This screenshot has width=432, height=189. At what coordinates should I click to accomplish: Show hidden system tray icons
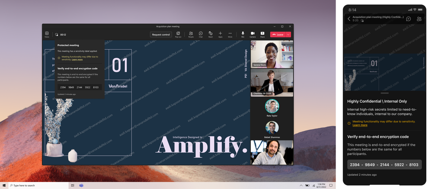pyautogui.click(x=301, y=186)
